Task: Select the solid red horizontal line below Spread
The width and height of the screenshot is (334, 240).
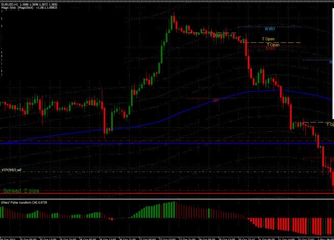Action: click(x=167, y=194)
